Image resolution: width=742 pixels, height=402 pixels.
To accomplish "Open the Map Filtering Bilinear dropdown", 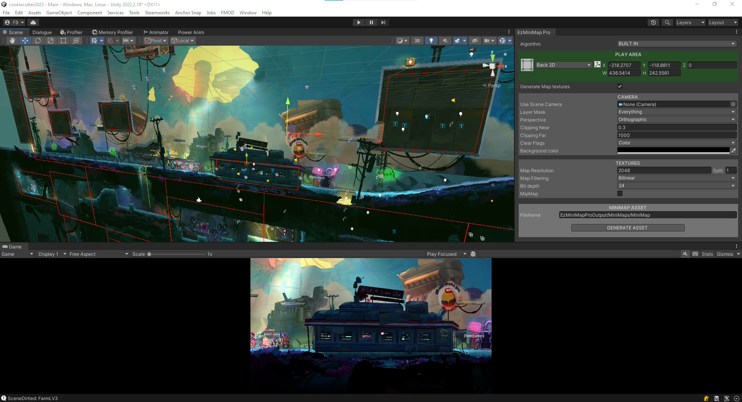I will (x=677, y=178).
